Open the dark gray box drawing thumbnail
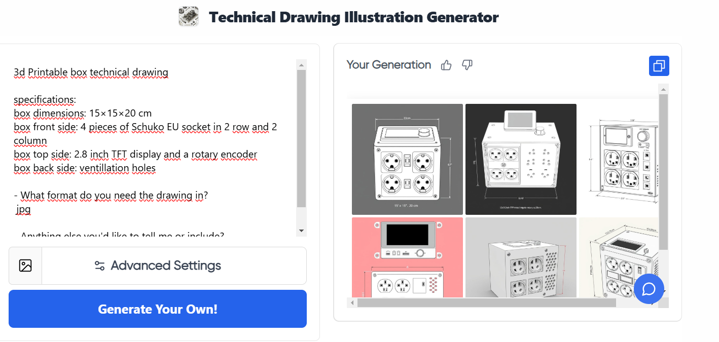This screenshot has width=719, height=342. 407,159
